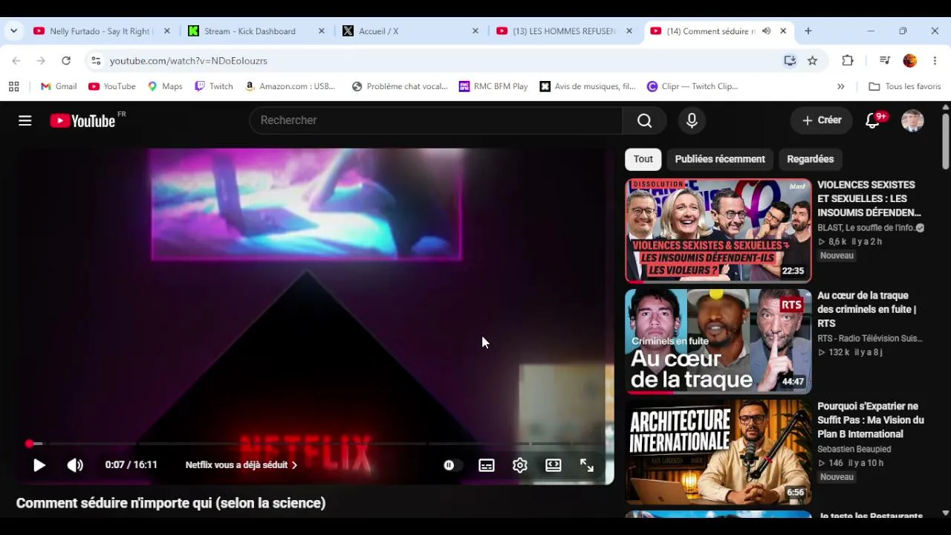Start voice search with the microphone
This screenshot has height=535, width=951.
click(692, 120)
